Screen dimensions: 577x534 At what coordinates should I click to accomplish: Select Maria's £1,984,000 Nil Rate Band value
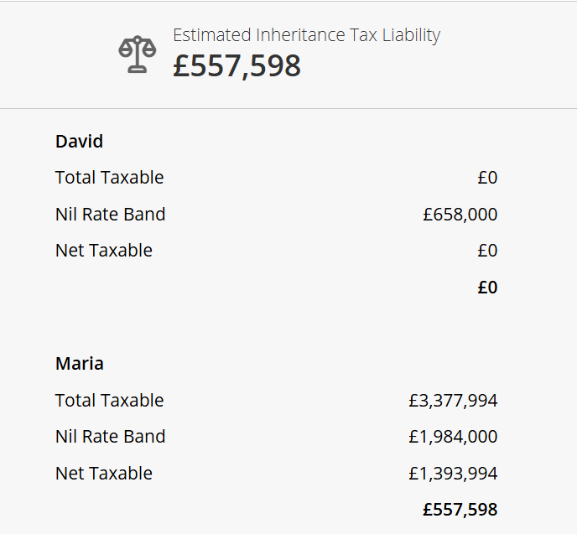454,437
